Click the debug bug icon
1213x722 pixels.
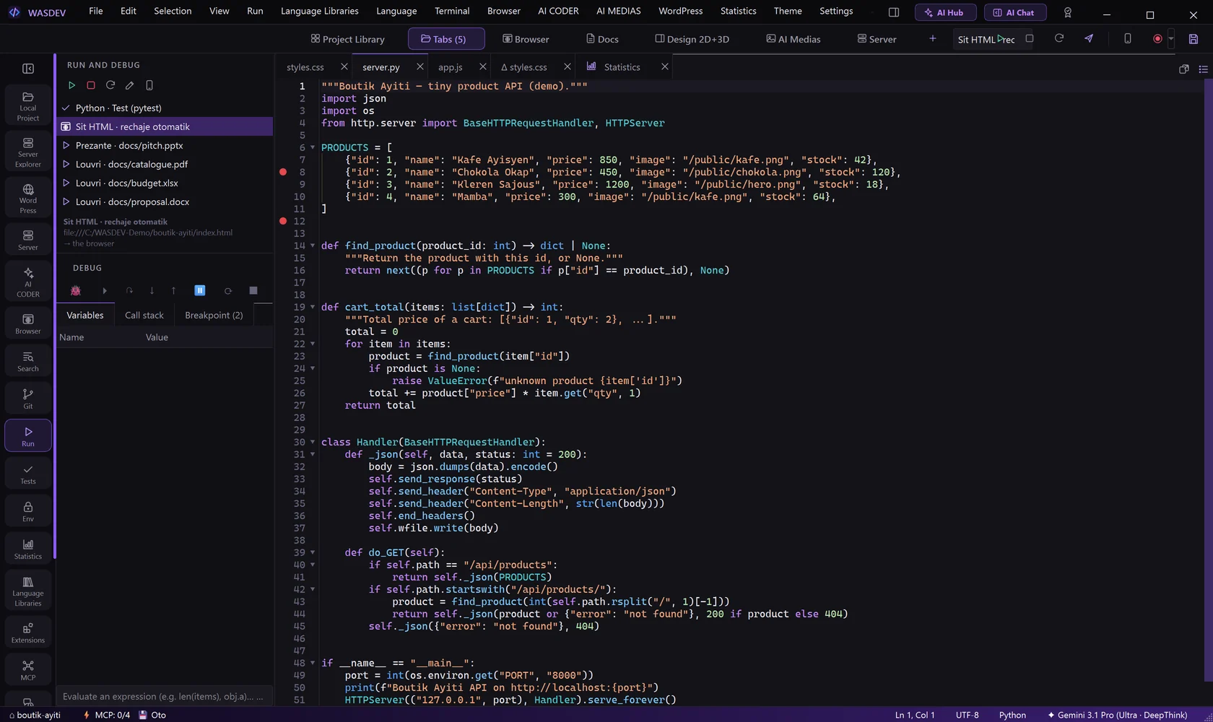76,290
